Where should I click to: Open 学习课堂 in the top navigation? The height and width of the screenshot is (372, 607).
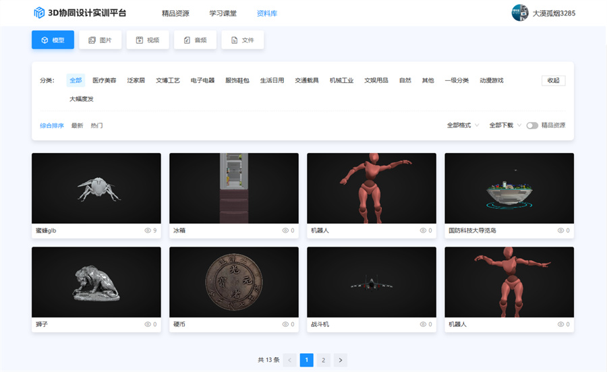coord(223,13)
